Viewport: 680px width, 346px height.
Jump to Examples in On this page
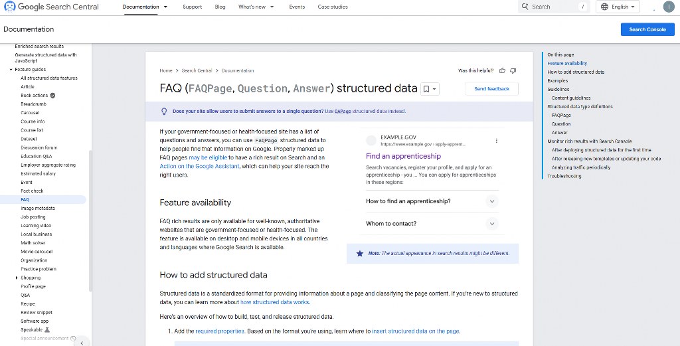(x=558, y=80)
